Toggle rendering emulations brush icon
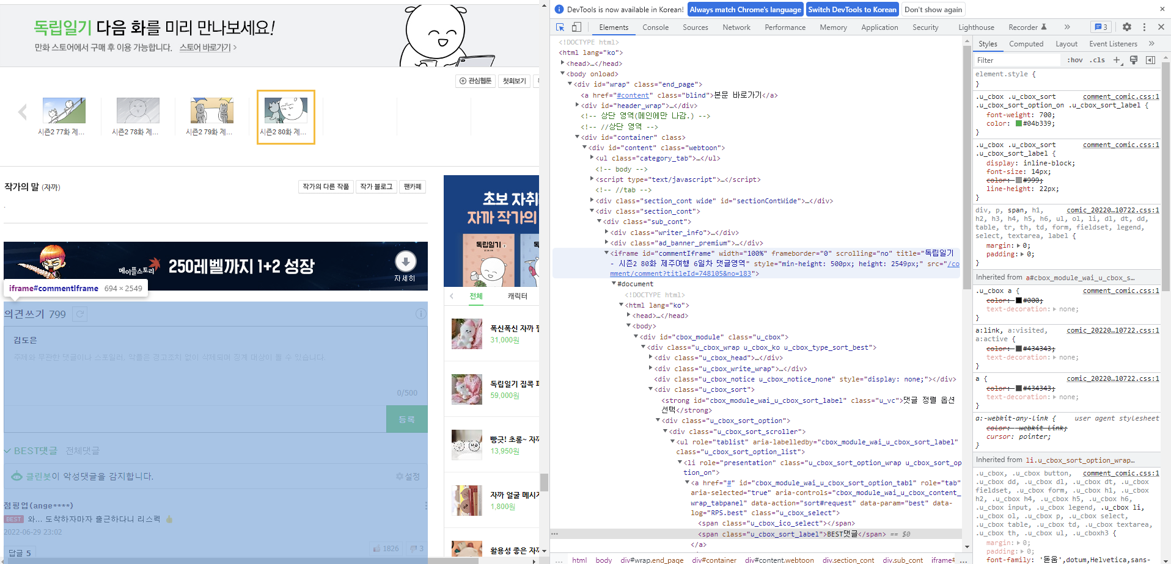Viewport: 1171px width, 564px height. pyautogui.click(x=1134, y=60)
